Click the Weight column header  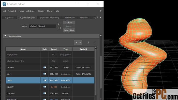pyautogui.click(x=83, y=49)
